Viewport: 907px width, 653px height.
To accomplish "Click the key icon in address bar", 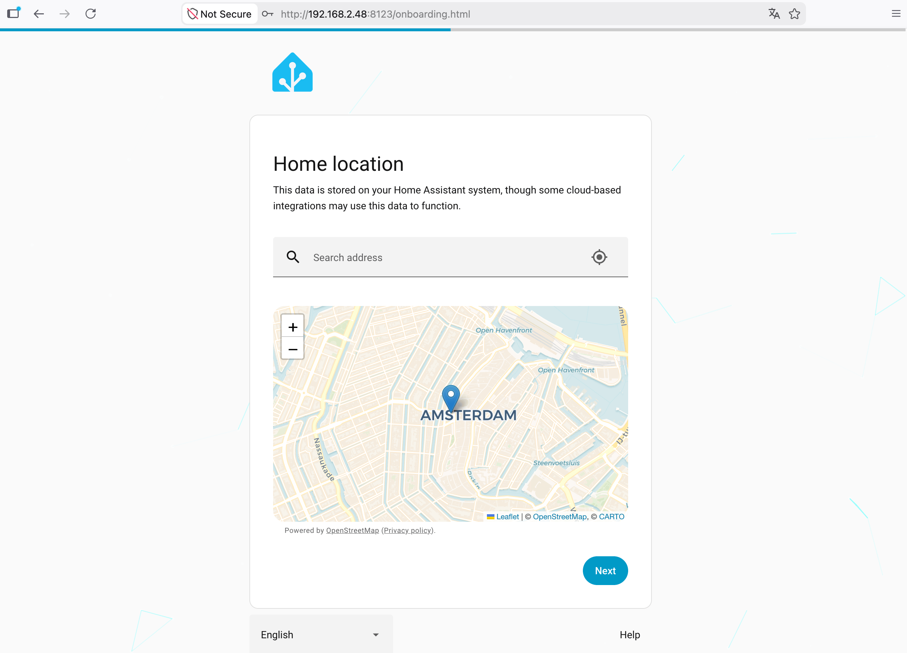I will (268, 14).
